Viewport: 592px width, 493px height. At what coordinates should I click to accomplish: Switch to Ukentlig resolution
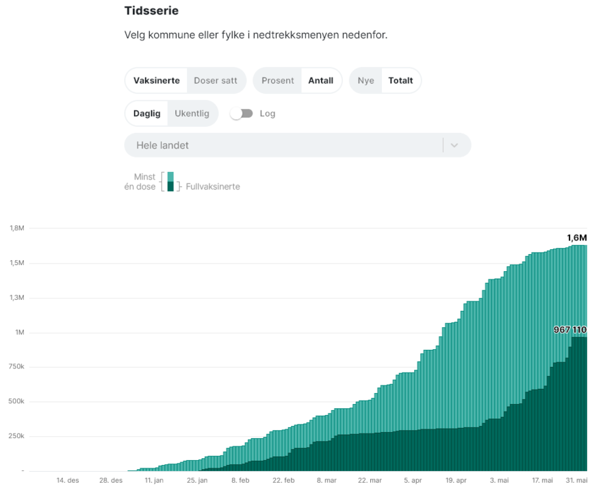[192, 114]
